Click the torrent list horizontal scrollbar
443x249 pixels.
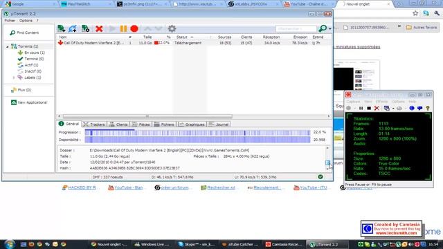147,116
